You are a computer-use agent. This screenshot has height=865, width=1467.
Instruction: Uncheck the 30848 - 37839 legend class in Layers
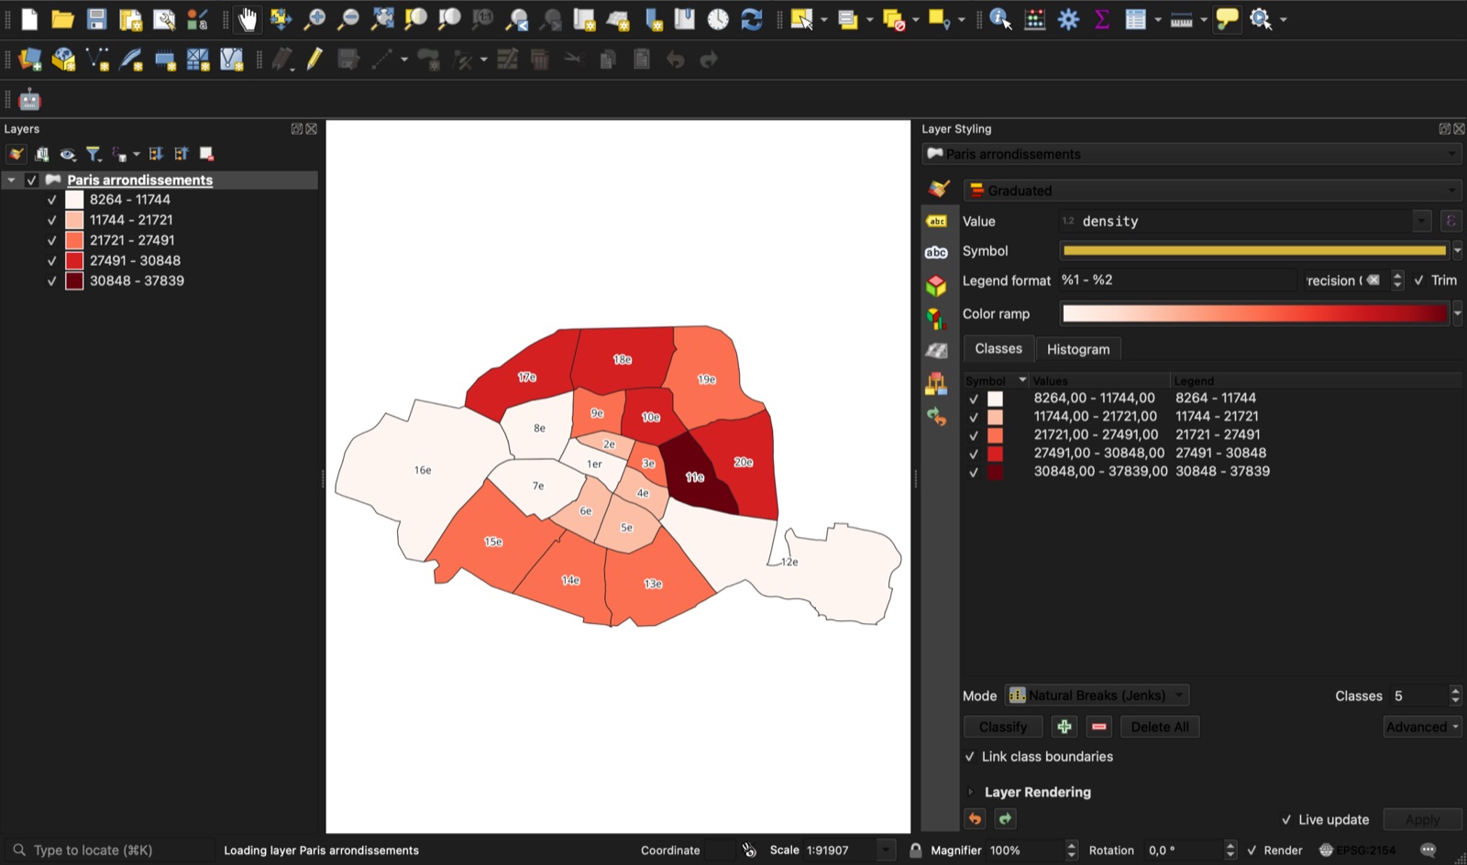[x=51, y=281]
